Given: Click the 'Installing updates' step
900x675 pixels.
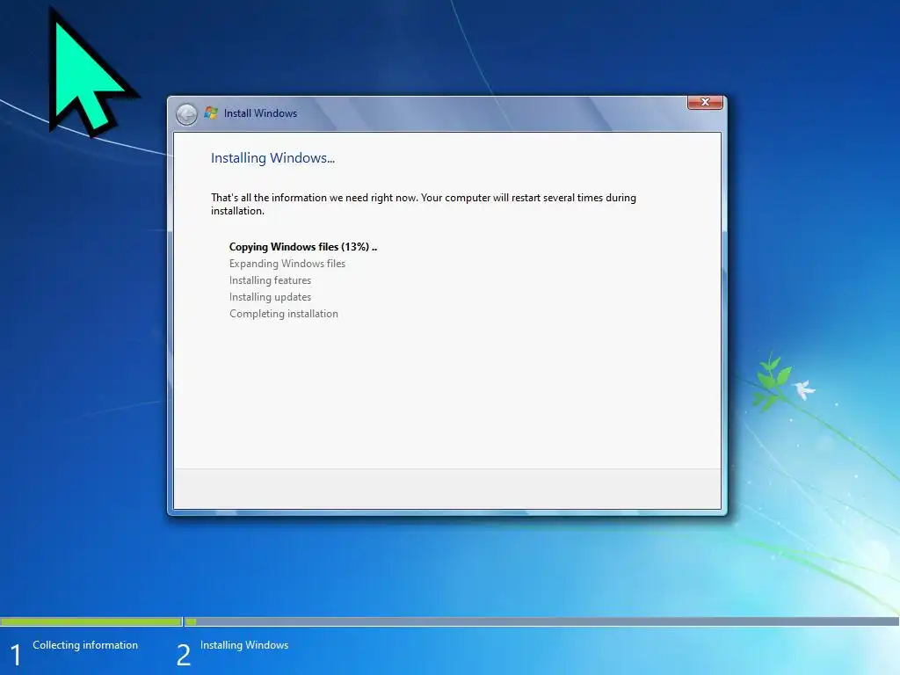Looking at the screenshot, I should [x=270, y=297].
